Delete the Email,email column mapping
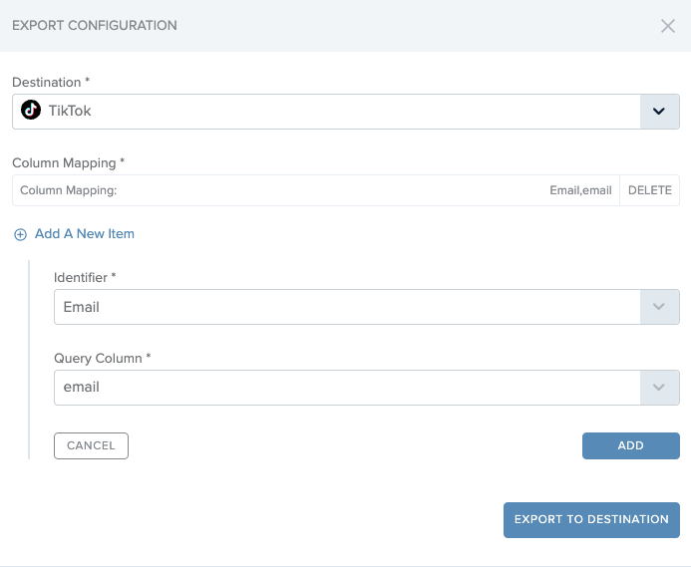Screen dimensions: 691x567 coord(649,190)
